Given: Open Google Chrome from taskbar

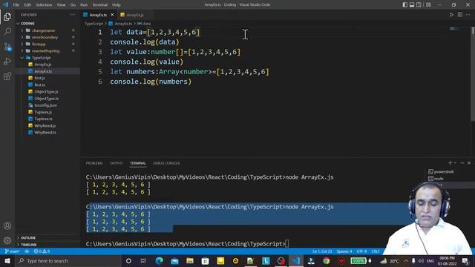Looking at the screenshot, I should click(x=327, y=260).
